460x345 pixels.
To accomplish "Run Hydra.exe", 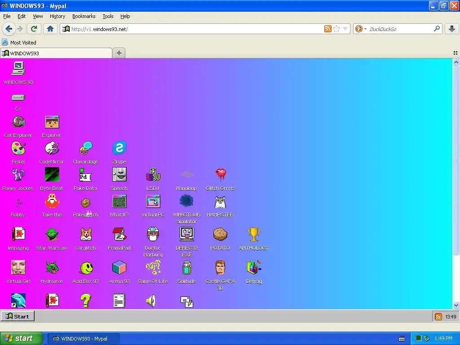I will click(52, 272).
